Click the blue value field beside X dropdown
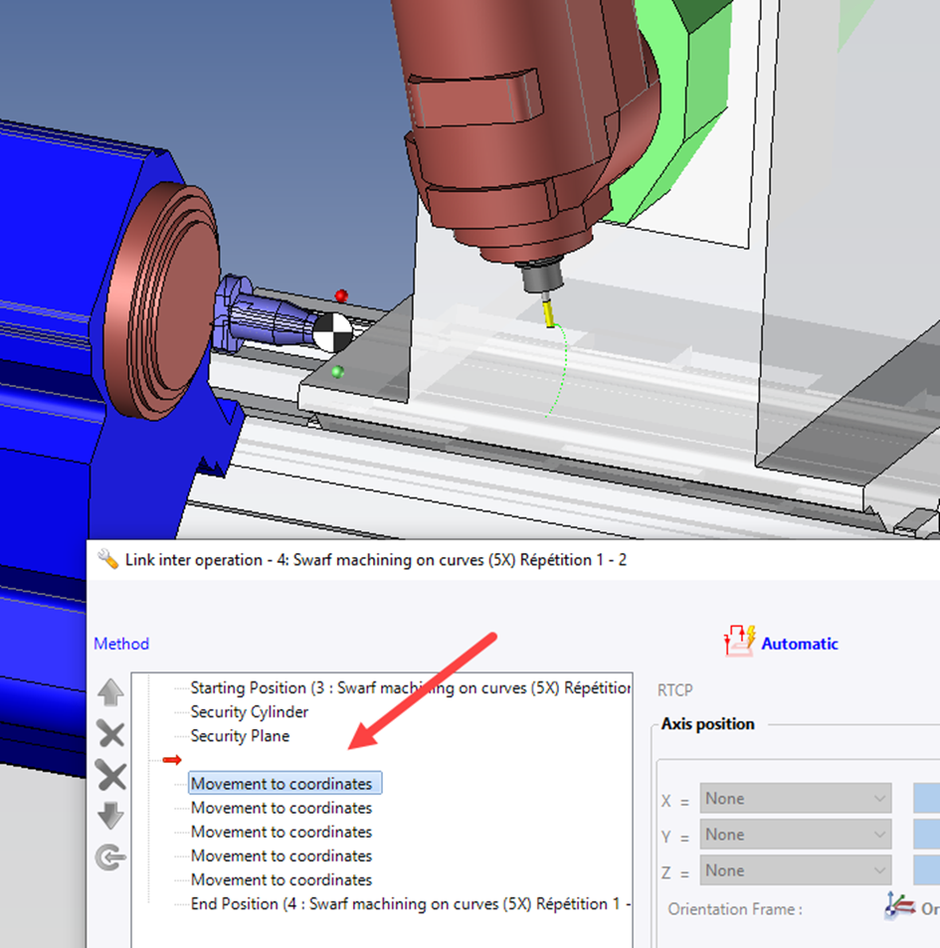Viewport: 940px width, 948px height. pyautogui.click(x=927, y=799)
